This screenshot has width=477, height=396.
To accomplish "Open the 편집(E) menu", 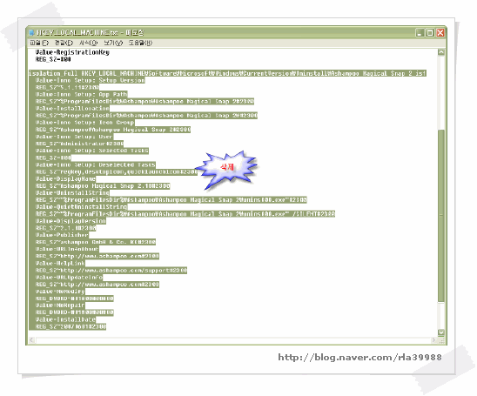I will pos(64,43).
